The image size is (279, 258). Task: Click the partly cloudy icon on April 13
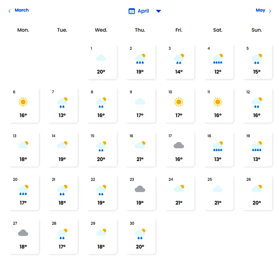click(24, 145)
